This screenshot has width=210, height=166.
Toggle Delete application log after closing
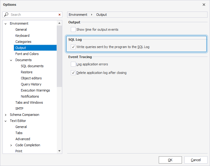[73, 73]
